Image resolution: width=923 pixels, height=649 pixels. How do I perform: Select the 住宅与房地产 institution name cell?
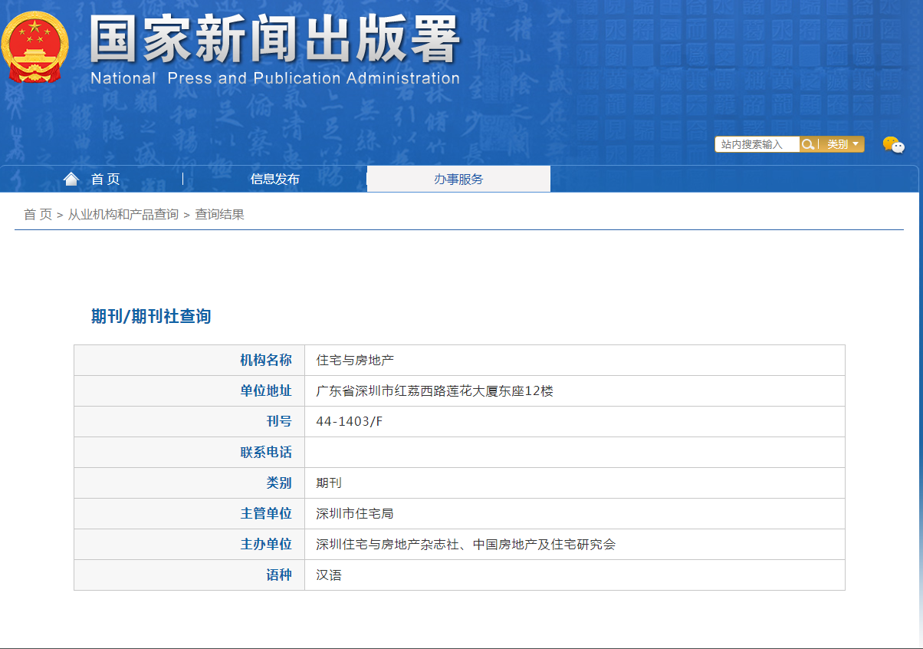[x=355, y=361]
